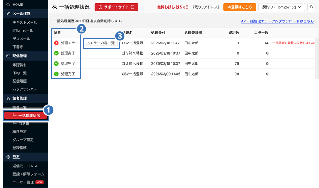The height and width of the screenshot is (188, 319).
Task: Click the エラー数 column header
Action: 261,33
